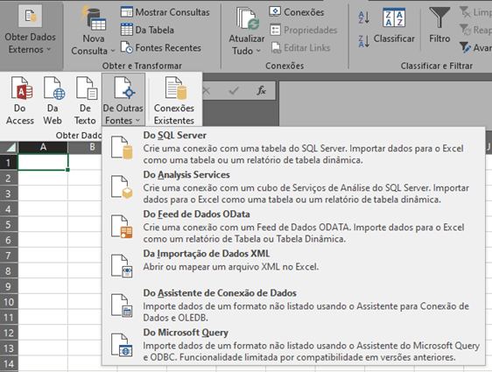Sort ascending with A to Z icon
Screen dimensions: 492x372
click(x=364, y=18)
